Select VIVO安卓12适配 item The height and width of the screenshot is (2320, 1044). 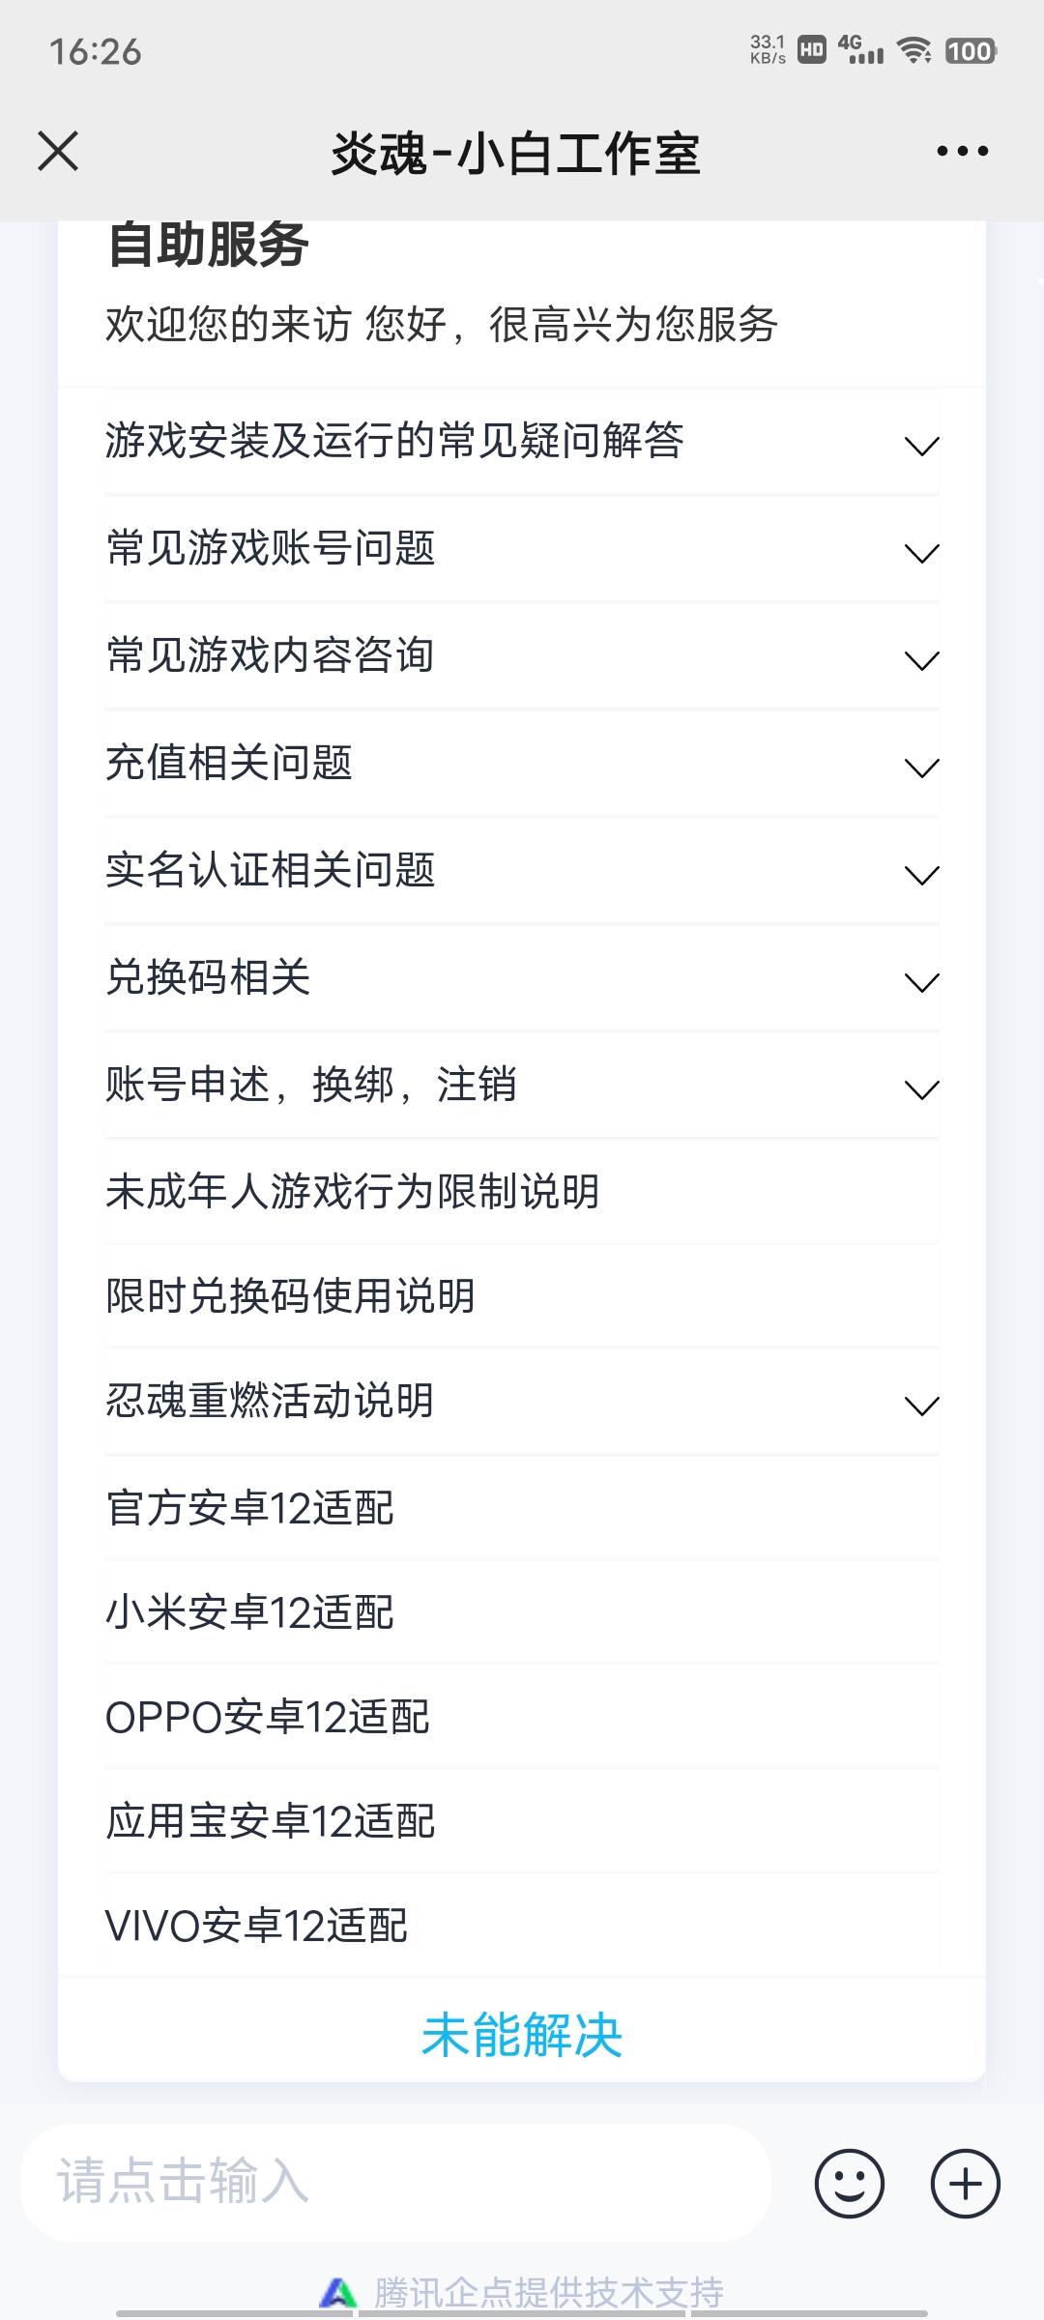tap(522, 1926)
